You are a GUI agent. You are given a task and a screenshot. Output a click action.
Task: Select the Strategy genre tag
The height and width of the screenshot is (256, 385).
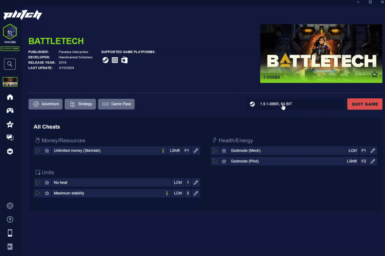coord(80,104)
